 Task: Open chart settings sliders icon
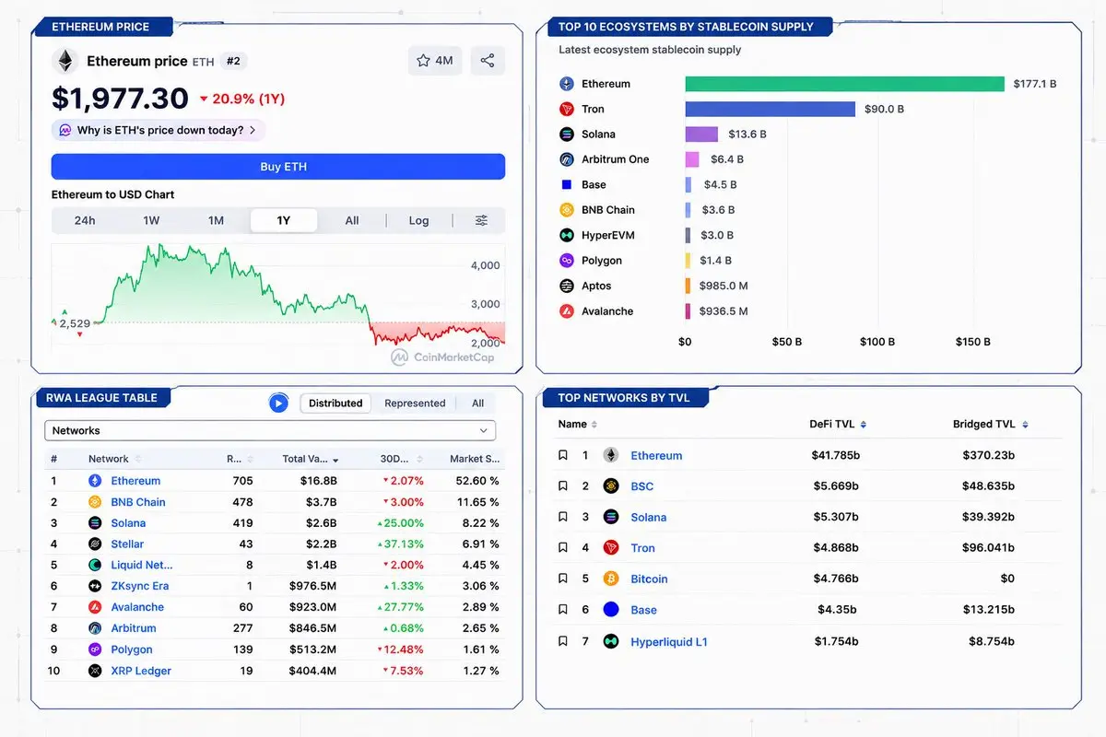[481, 220]
